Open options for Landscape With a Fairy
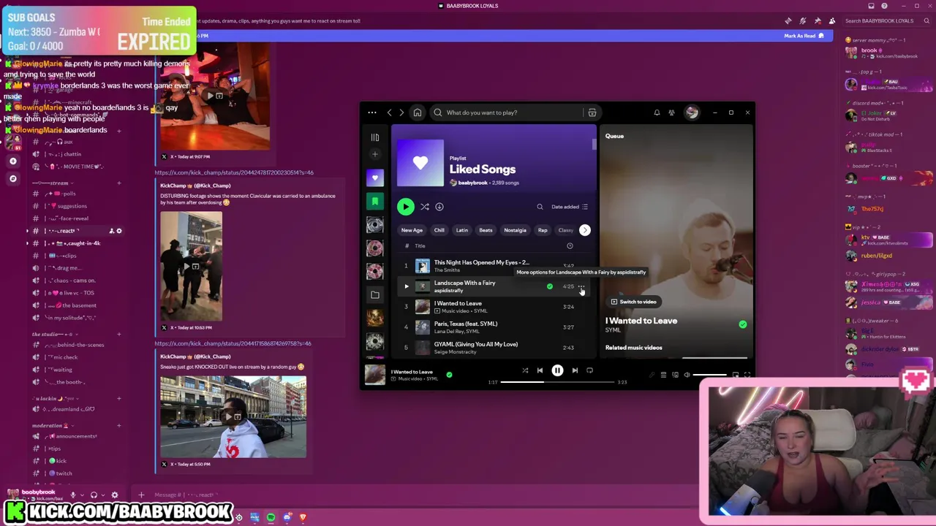936x526 pixels. (x=581, y=286)
